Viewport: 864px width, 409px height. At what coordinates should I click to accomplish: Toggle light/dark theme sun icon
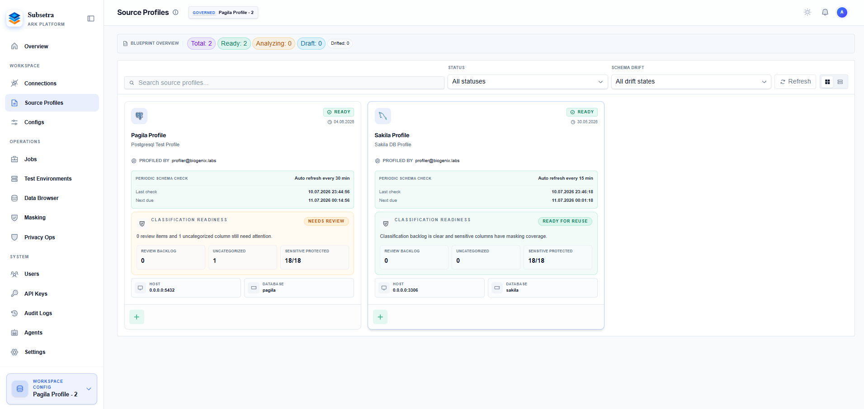(807, 13)
